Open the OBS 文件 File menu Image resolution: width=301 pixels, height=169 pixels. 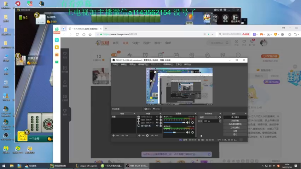pos(115,64)
